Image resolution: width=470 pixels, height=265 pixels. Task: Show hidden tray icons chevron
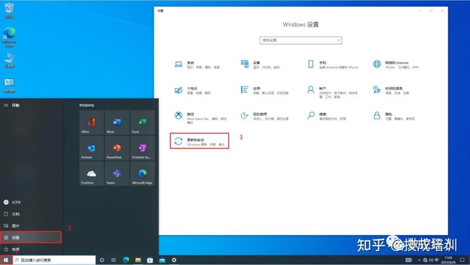click(x=419, y=260)
